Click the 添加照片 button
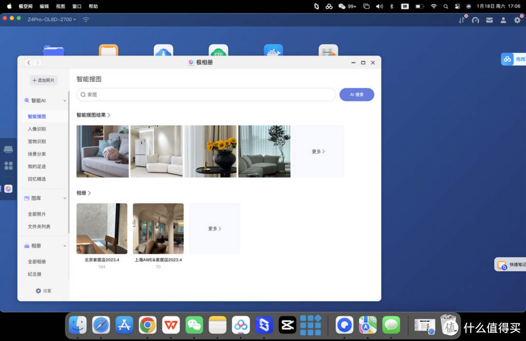The image size is (526, 341). click(x=43, y=80)
